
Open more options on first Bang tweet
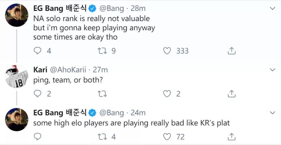click(272, 8)
